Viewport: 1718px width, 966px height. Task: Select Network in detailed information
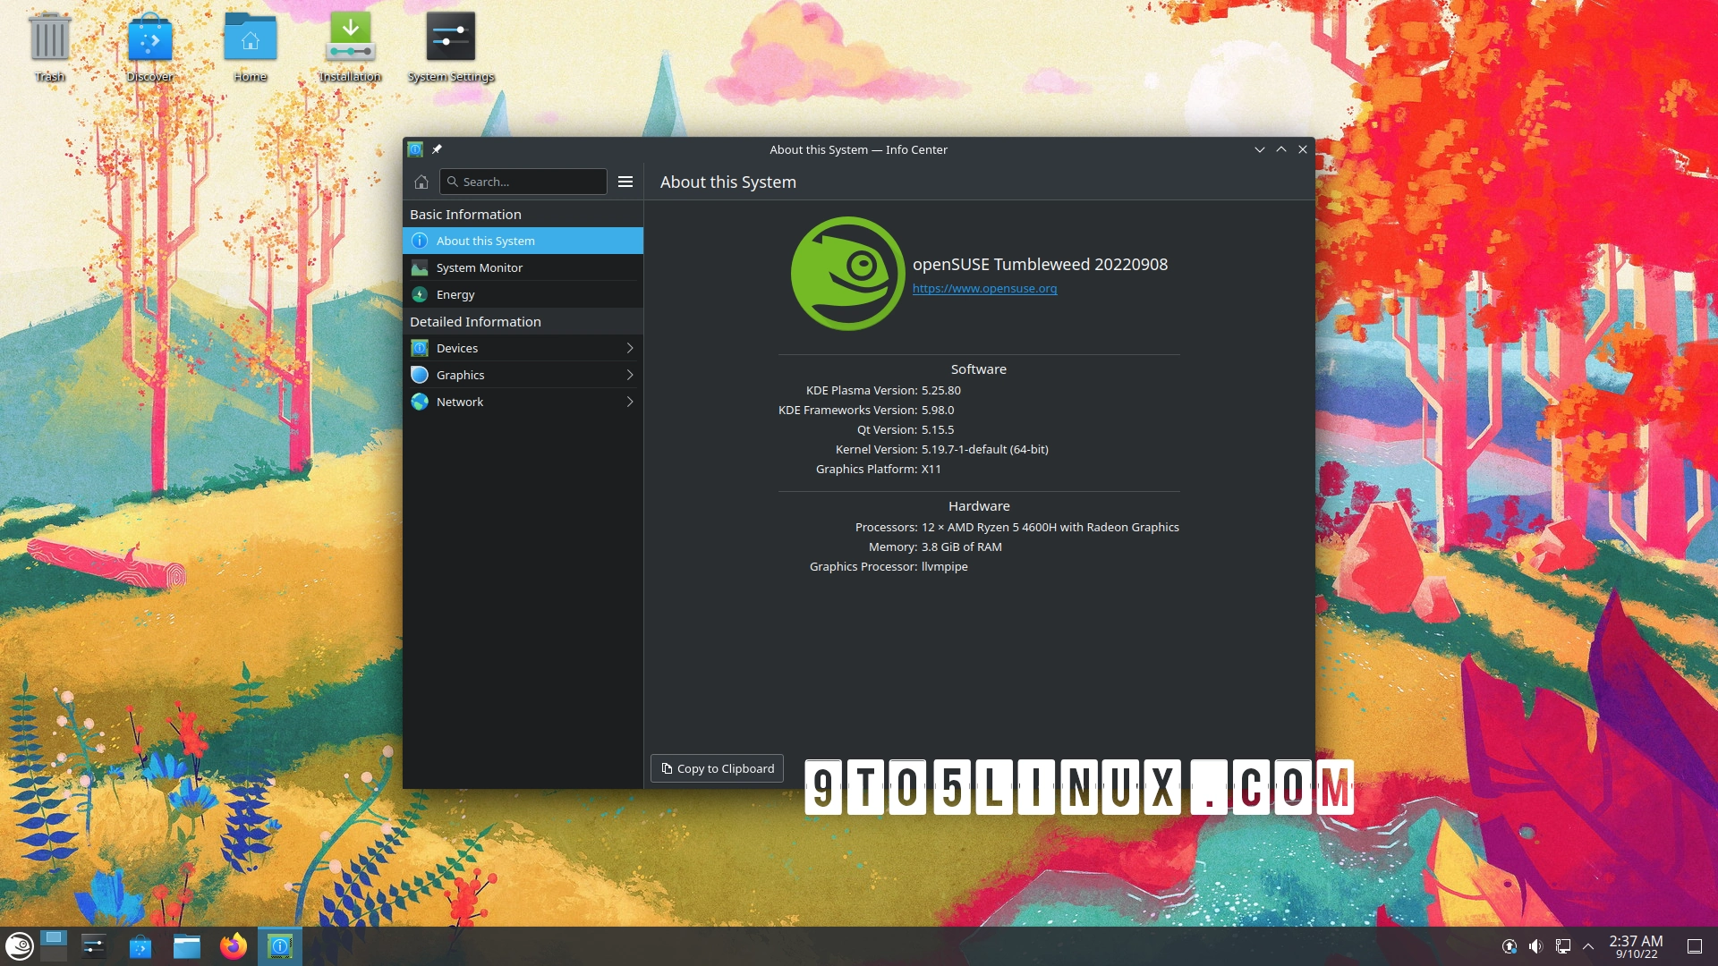(x=523, y=401)
